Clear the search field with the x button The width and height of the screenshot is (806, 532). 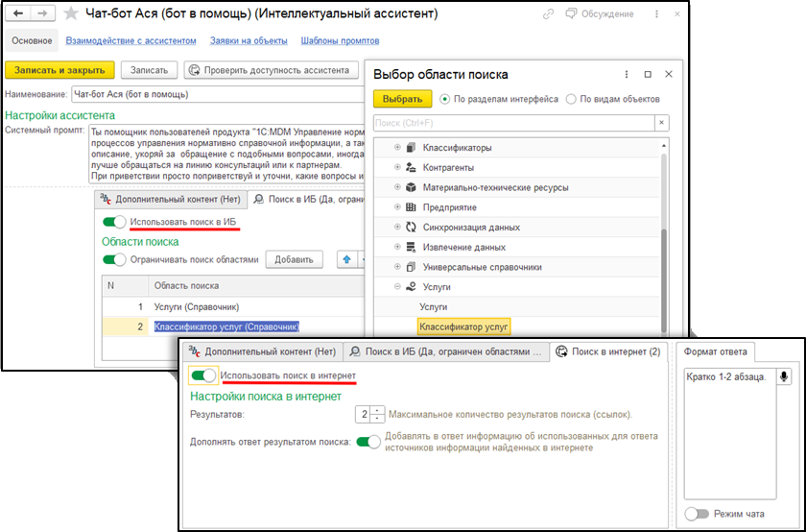661,123
